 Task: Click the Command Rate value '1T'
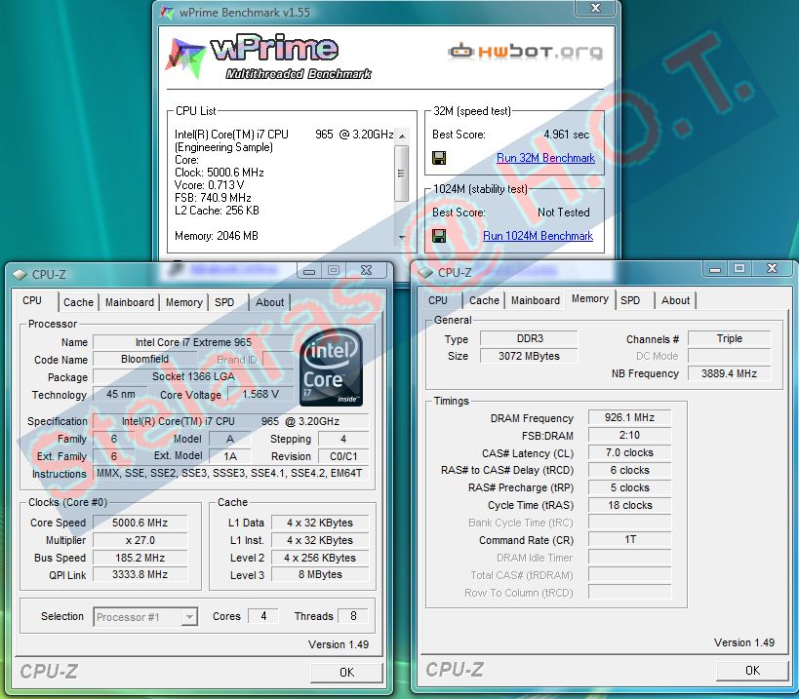(x=630, y=539)
